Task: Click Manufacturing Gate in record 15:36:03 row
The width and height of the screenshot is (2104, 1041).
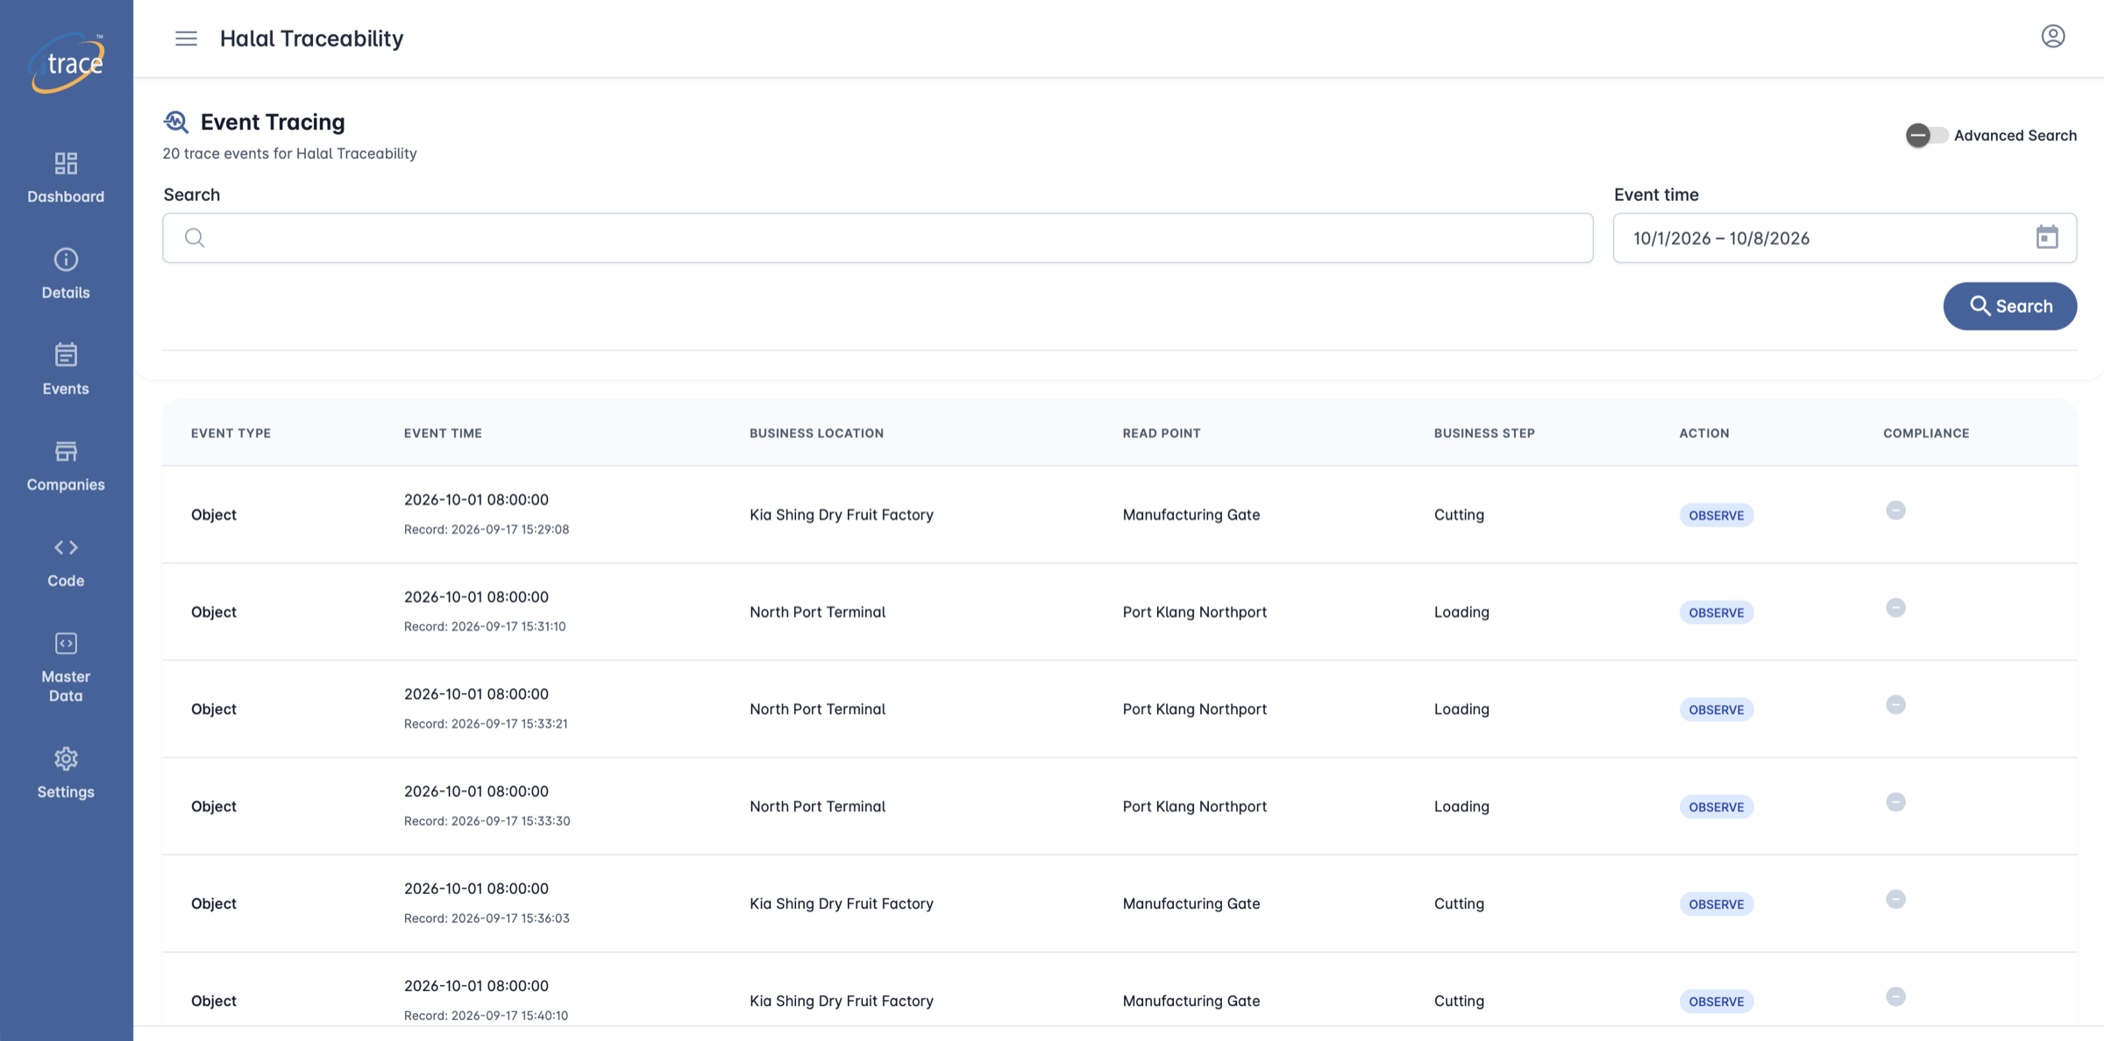Action: (1191, 903)
